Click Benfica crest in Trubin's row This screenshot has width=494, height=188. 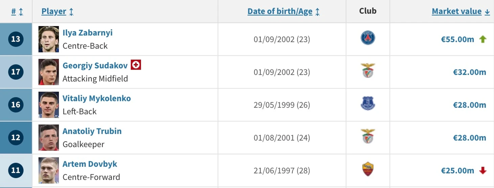368,137
